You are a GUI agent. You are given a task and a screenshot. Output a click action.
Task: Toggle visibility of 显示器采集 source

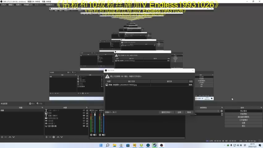[x=84, y=126]
